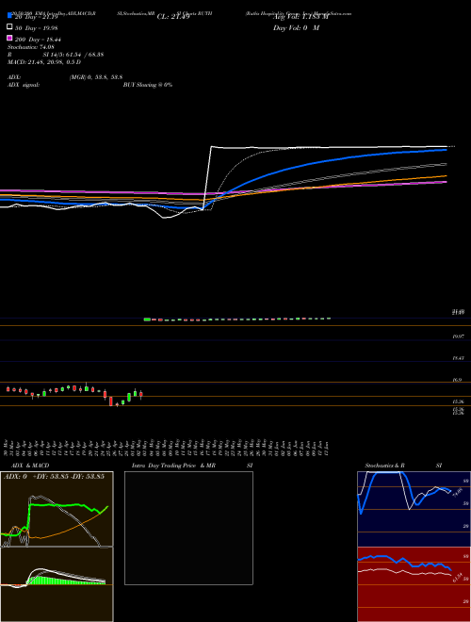Click the 'Stochastics: 74.08' readout
The width and height of the screenshot is (471, 622).
pos(30,47)
